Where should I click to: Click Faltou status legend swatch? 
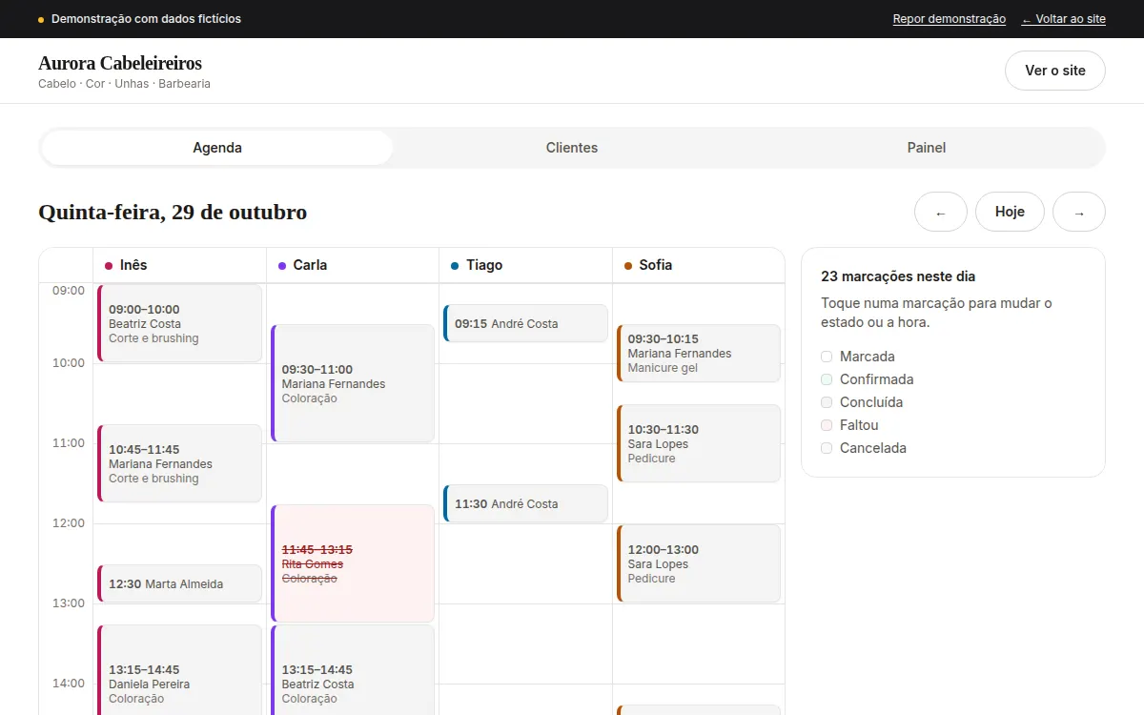(x=827, y=425)
